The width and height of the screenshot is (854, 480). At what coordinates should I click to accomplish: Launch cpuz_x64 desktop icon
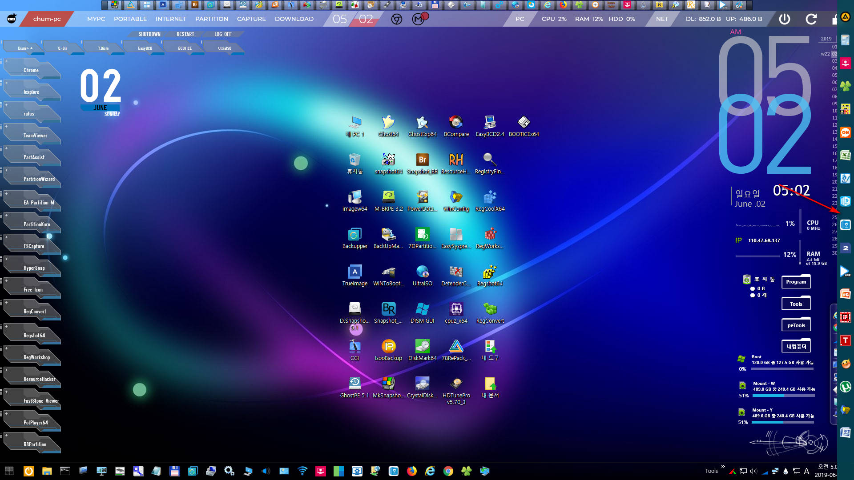pos(456,313)
